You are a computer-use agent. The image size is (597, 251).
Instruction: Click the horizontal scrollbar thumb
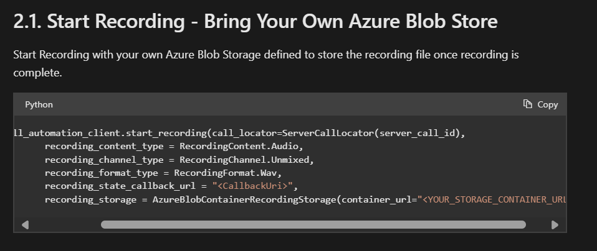pos(313,225)
